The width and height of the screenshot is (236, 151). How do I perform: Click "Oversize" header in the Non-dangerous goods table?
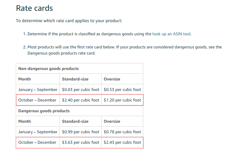pos(112,79)
